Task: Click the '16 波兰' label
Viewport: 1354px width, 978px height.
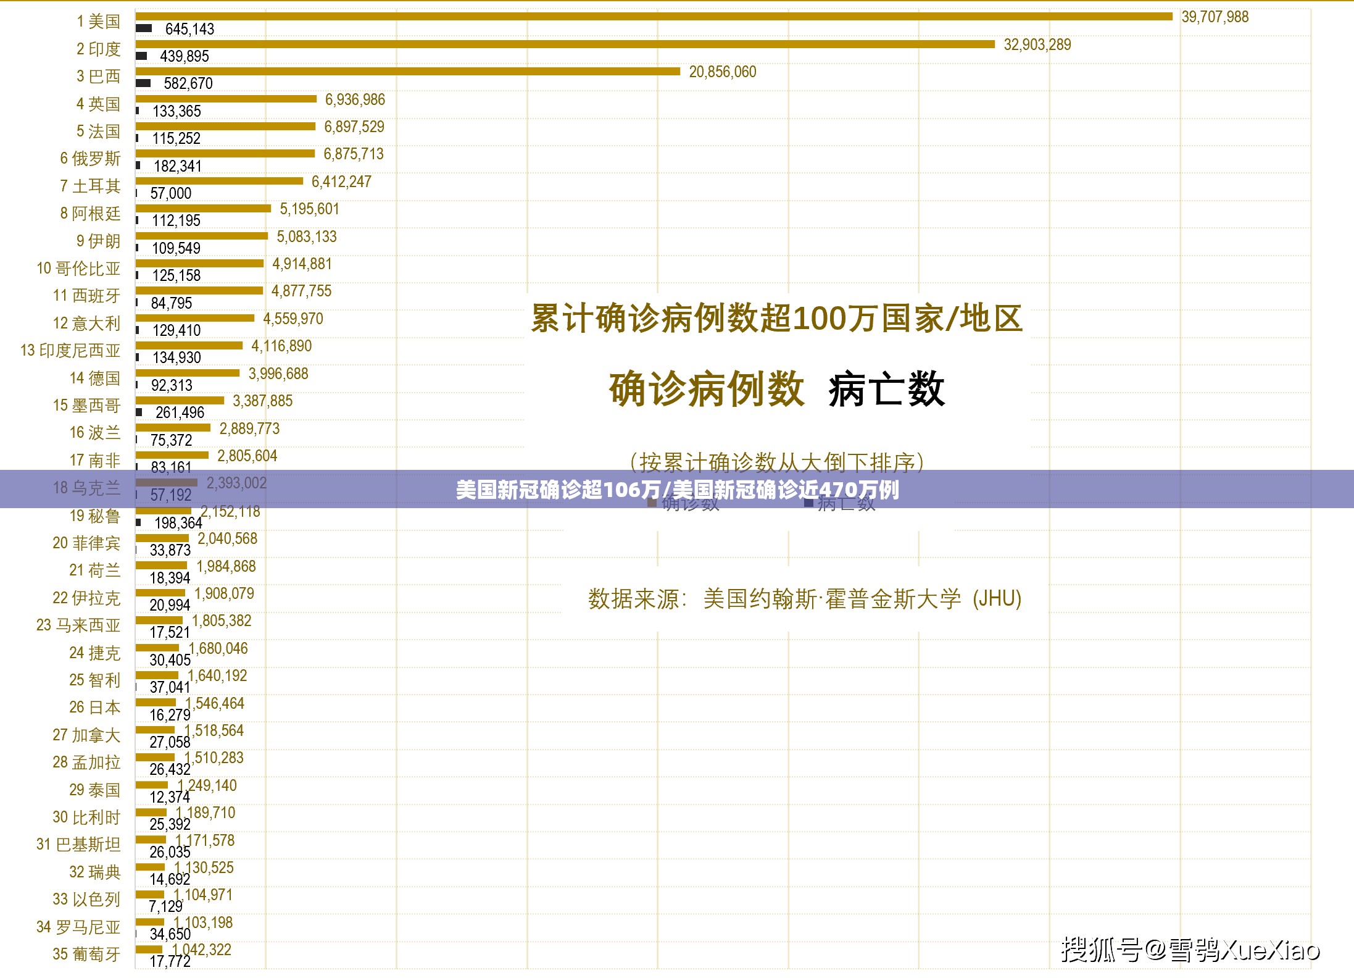Action: click(x=94, y=432)
